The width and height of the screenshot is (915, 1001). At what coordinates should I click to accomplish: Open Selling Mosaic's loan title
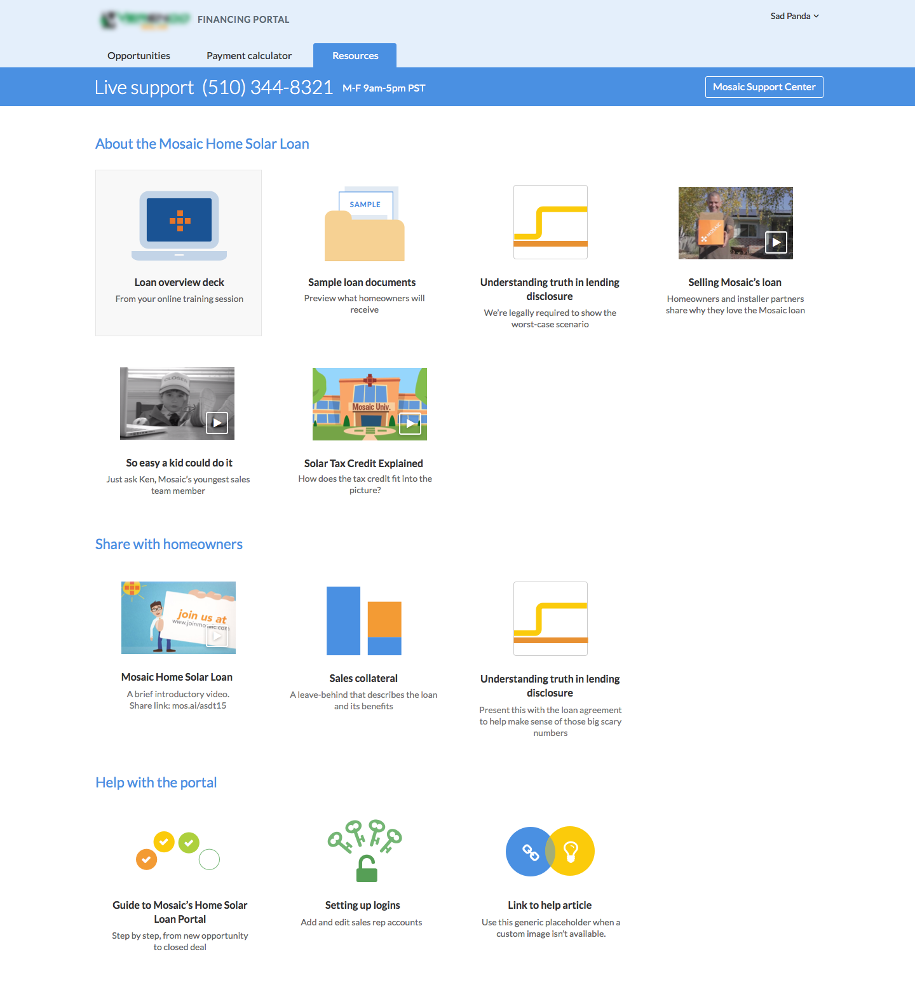coord(735,282)
